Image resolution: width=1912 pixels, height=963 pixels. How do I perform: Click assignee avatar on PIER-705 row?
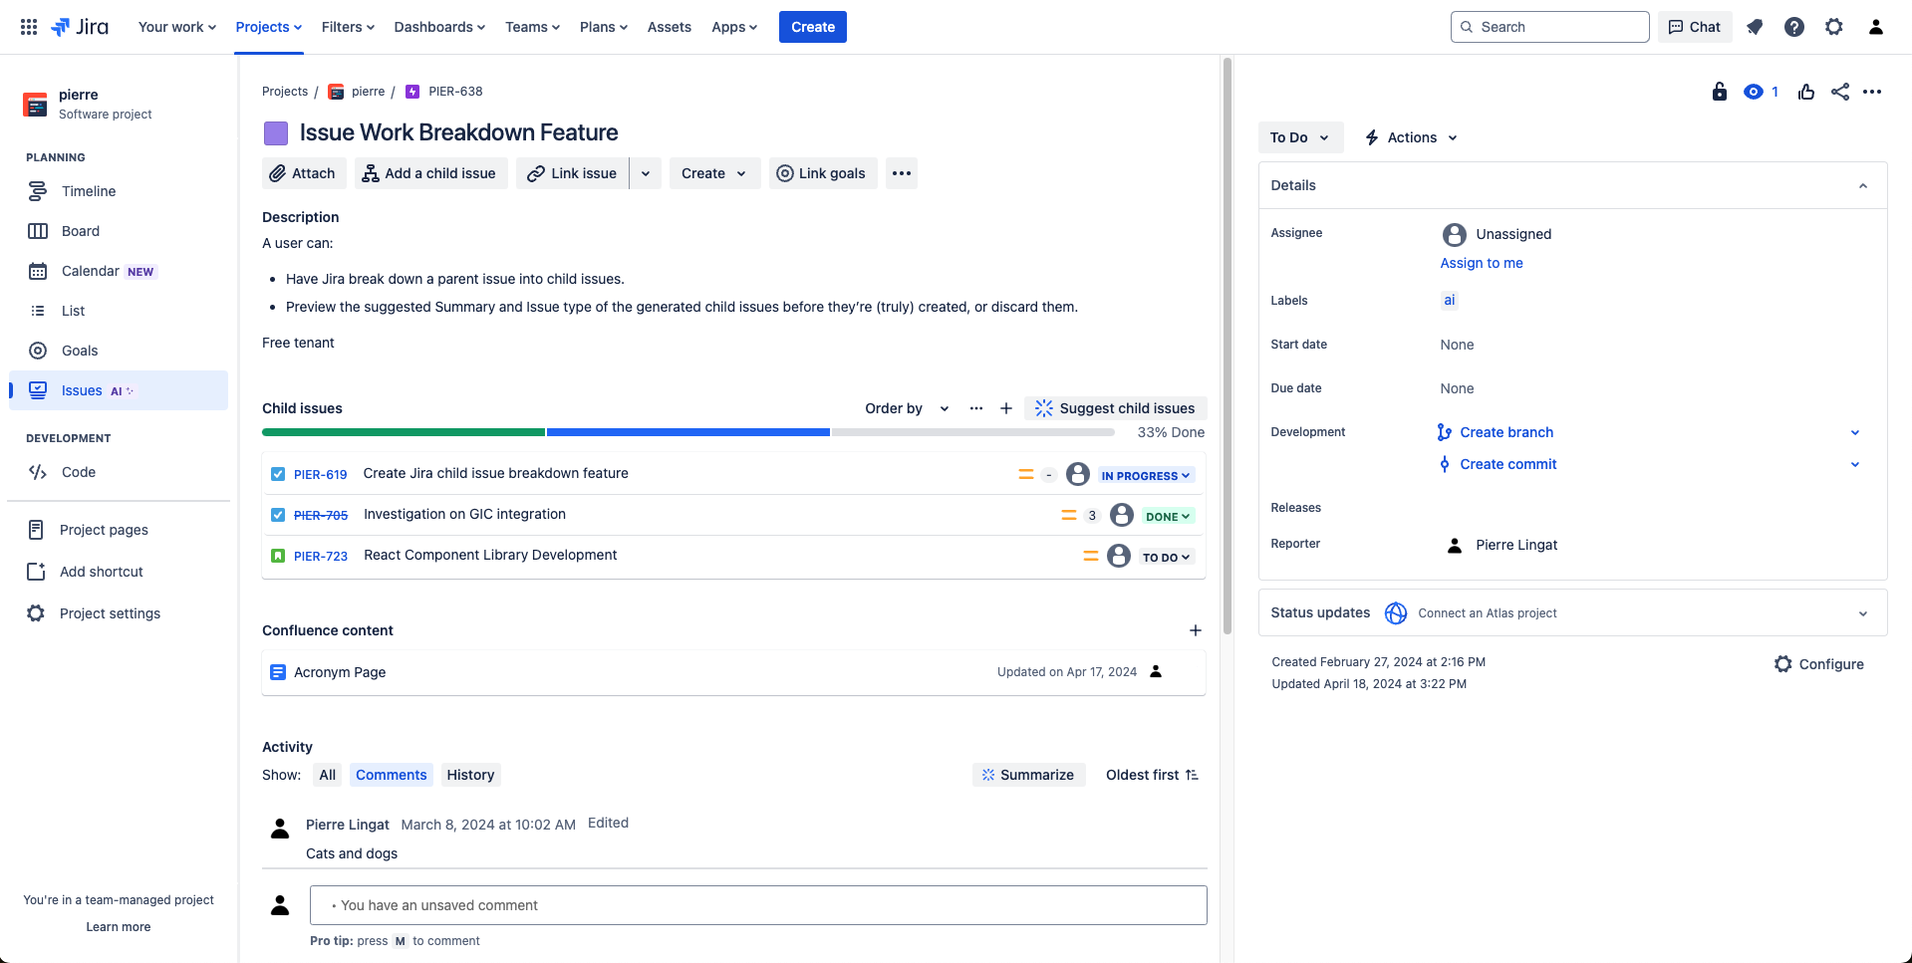[1122, 515]
